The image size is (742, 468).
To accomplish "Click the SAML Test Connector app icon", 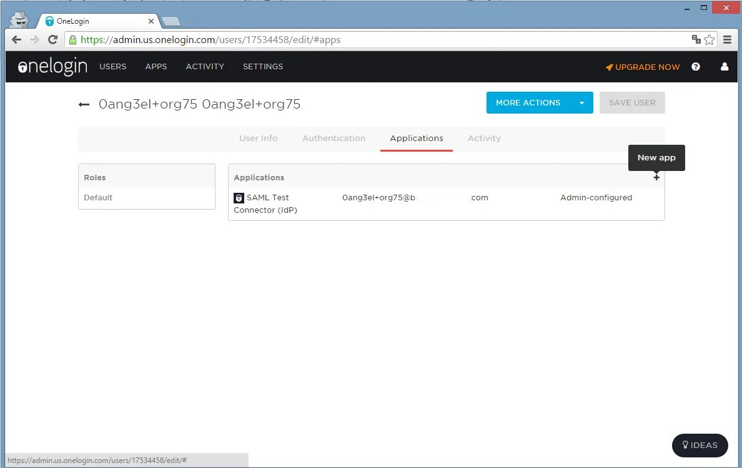I will [239, 198].
